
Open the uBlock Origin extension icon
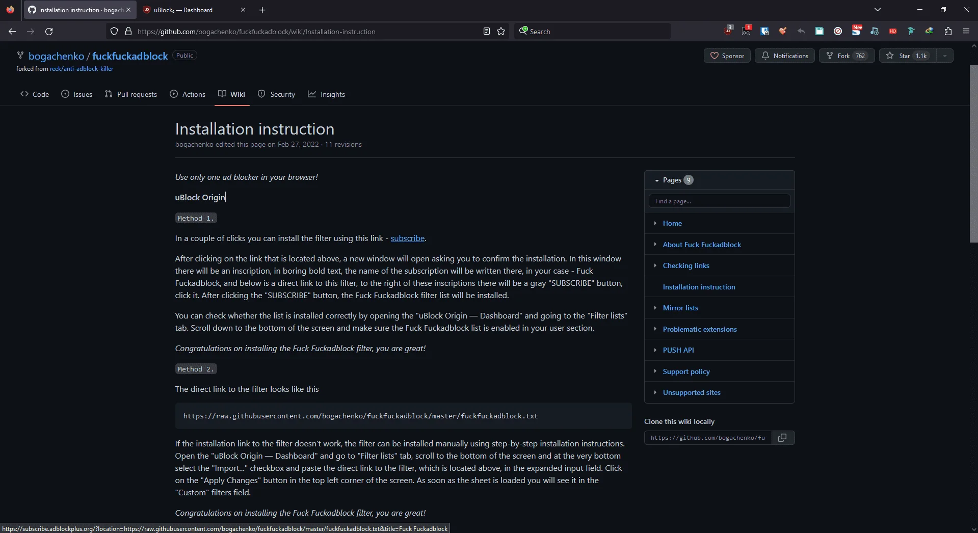point(728,31)
